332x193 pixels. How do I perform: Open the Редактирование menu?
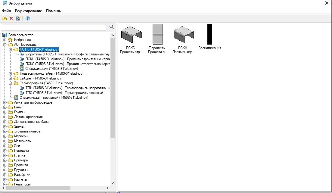28,11
